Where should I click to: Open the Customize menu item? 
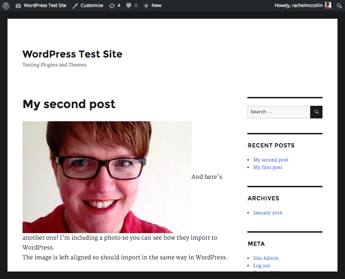(92, 6)
